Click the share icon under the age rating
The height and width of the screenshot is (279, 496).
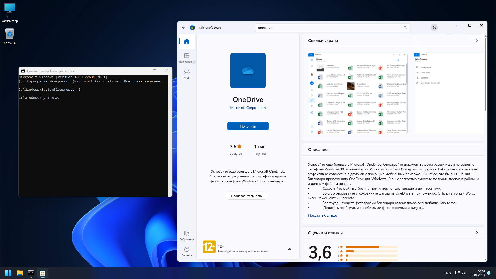(289, 249)
